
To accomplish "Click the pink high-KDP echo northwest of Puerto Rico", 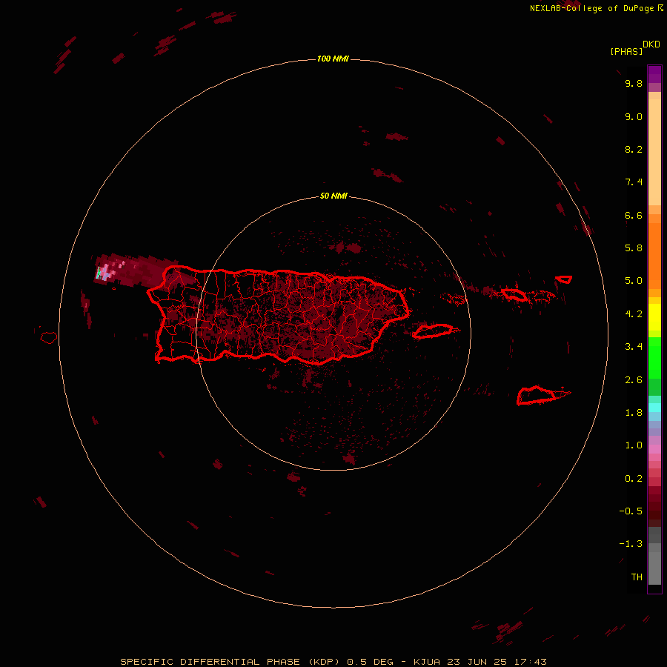I will pos(106,270).
